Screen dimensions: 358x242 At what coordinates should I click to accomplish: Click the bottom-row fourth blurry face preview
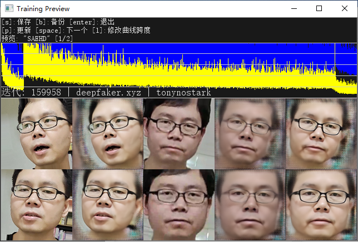point(250,205)
